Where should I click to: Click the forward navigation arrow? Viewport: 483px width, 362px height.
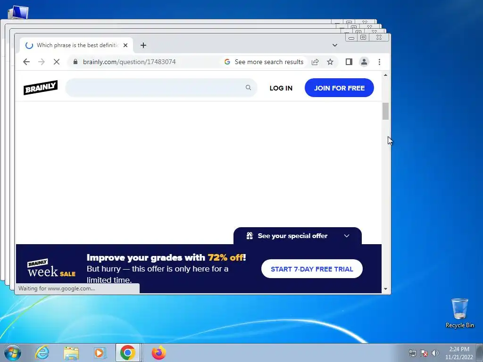tap(42, 62)
